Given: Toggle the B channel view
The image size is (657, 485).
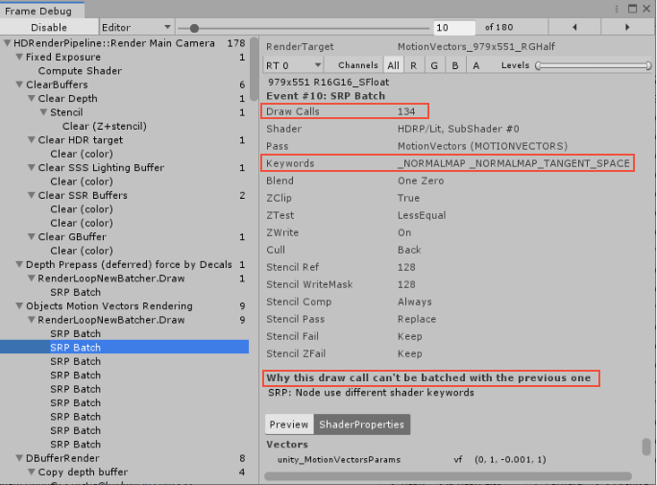Looking at the screenshot, I should tap(455, 65).
